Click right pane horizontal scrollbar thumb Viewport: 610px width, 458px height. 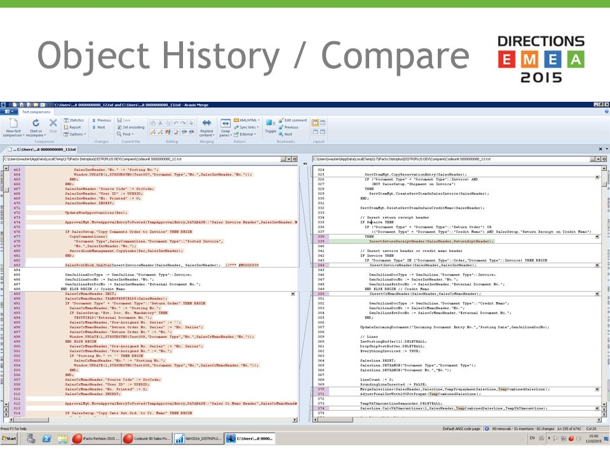335,420
